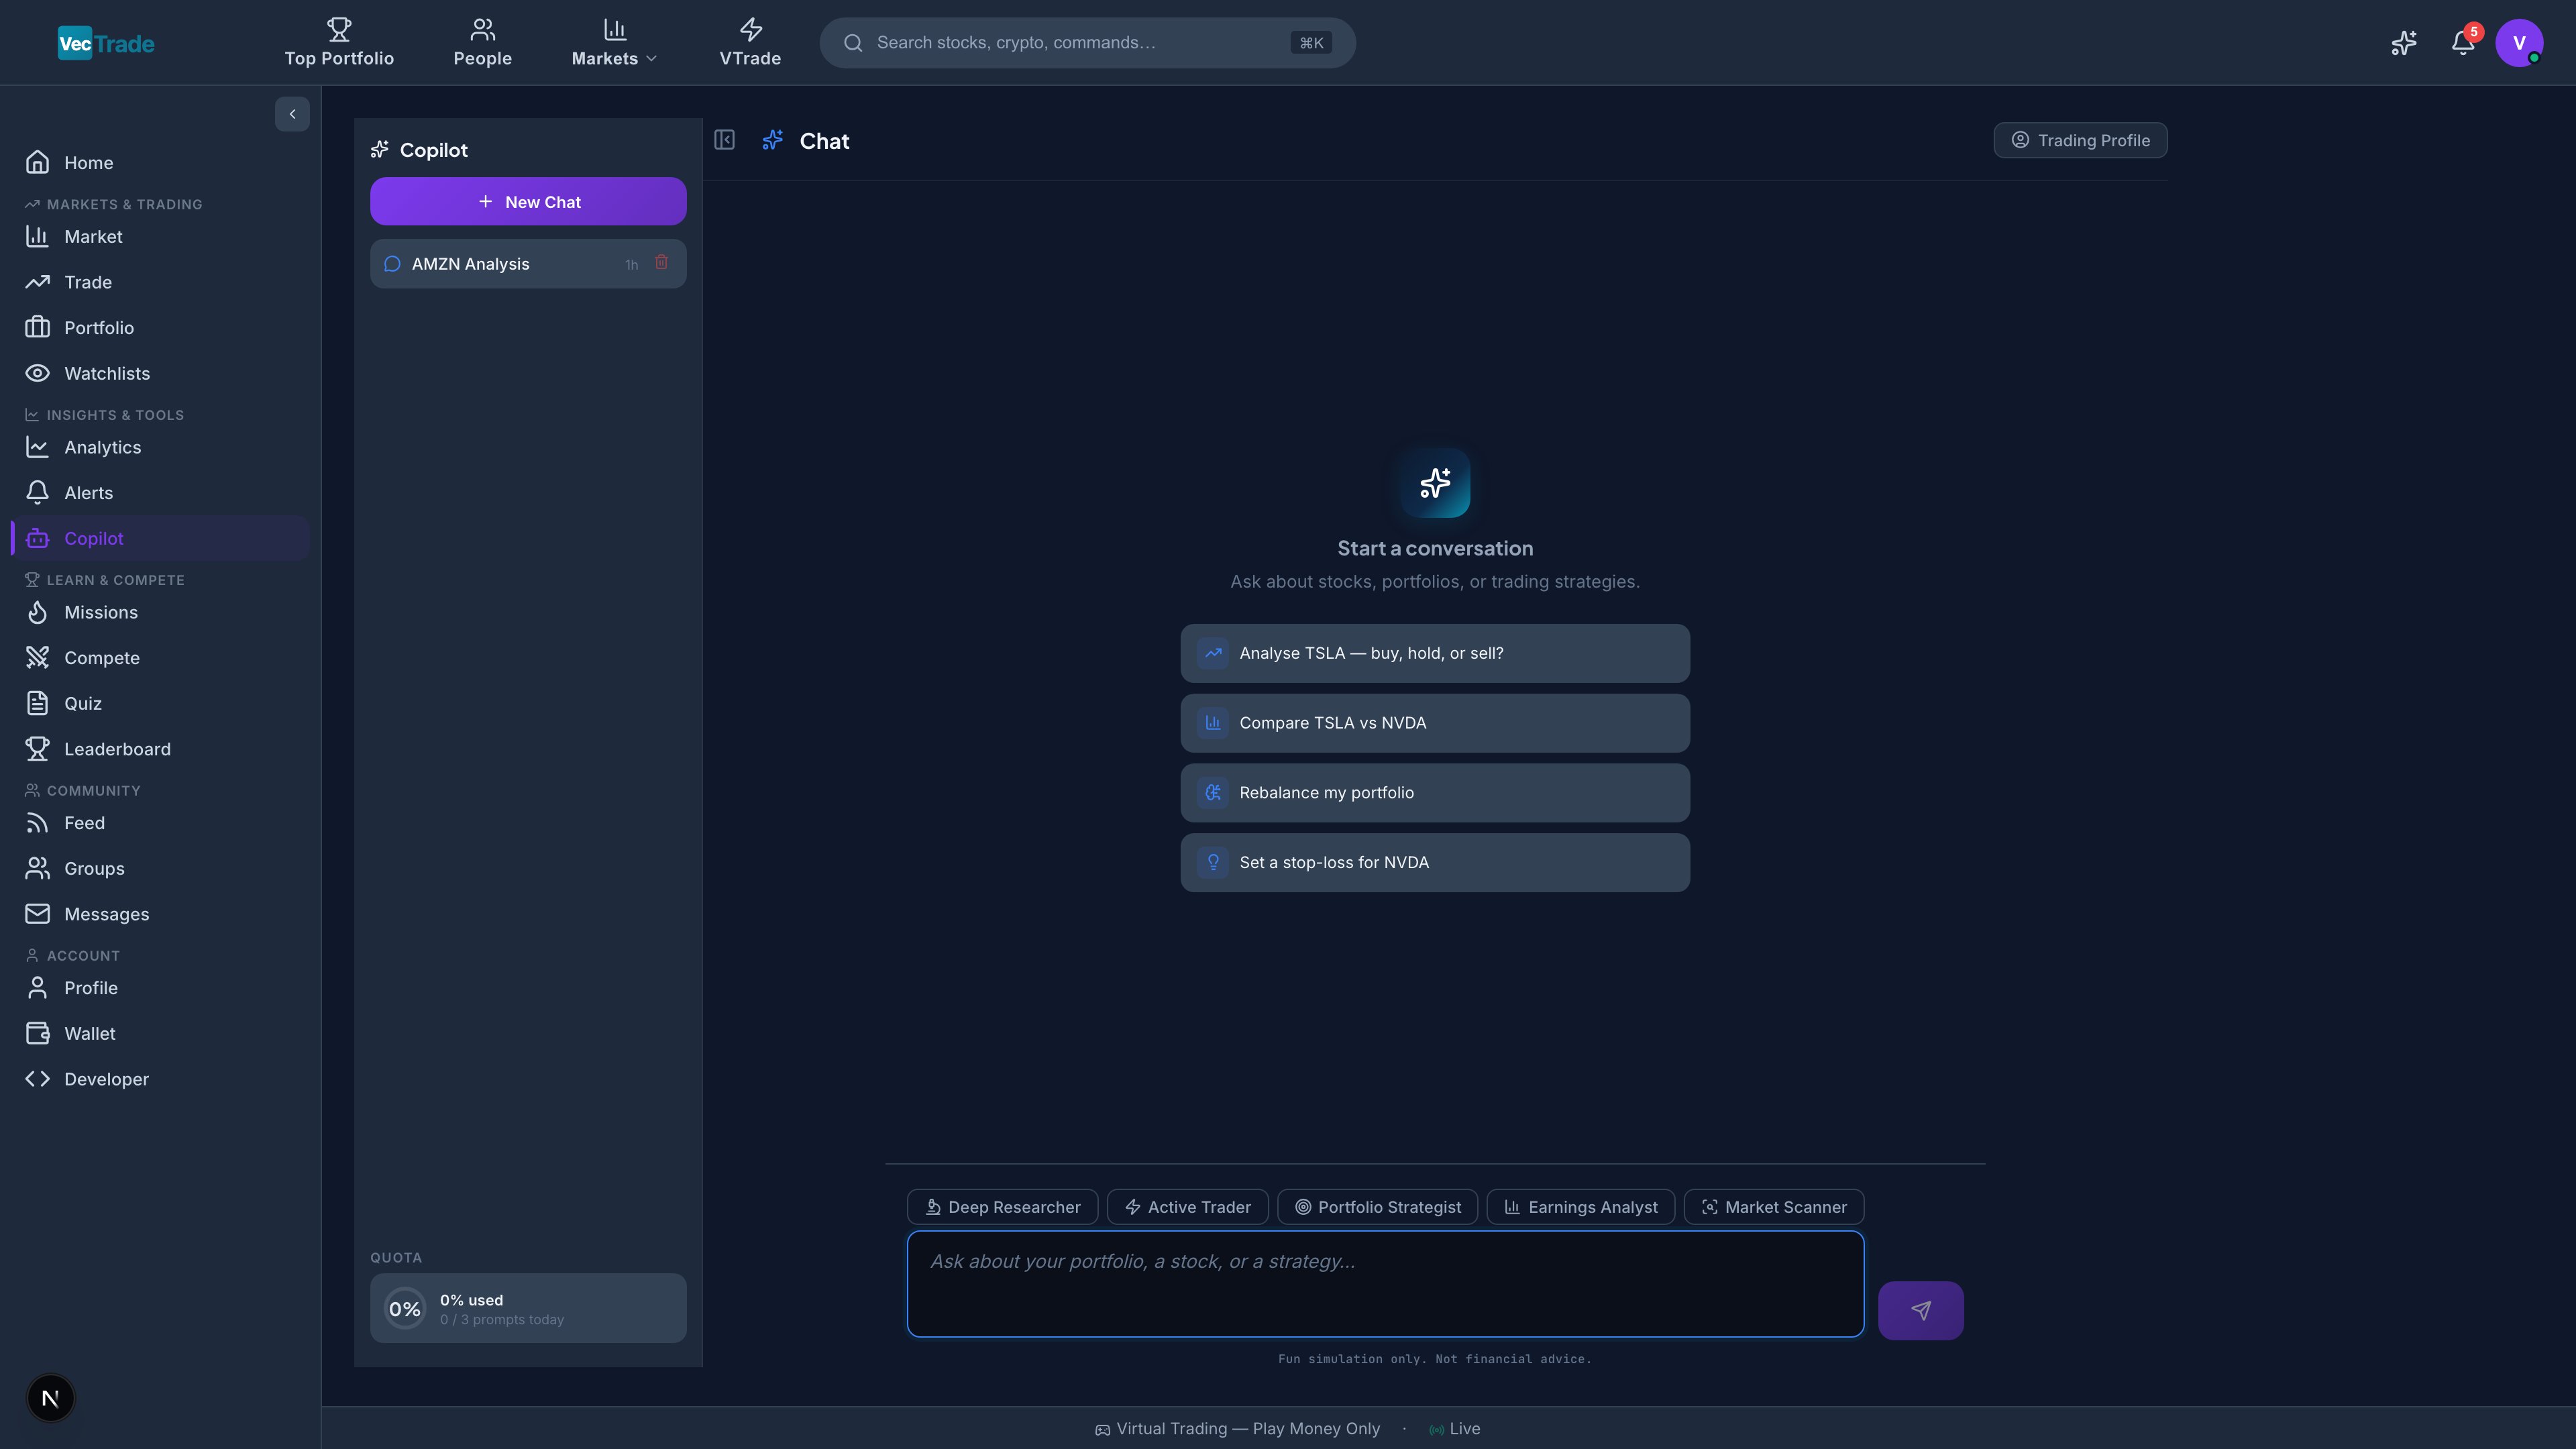Image resolution: width=2576 pixels, height=1449 pixels.
Task: Select the Portfolio Strategist persona chip
Action: click(1377, 1208)
